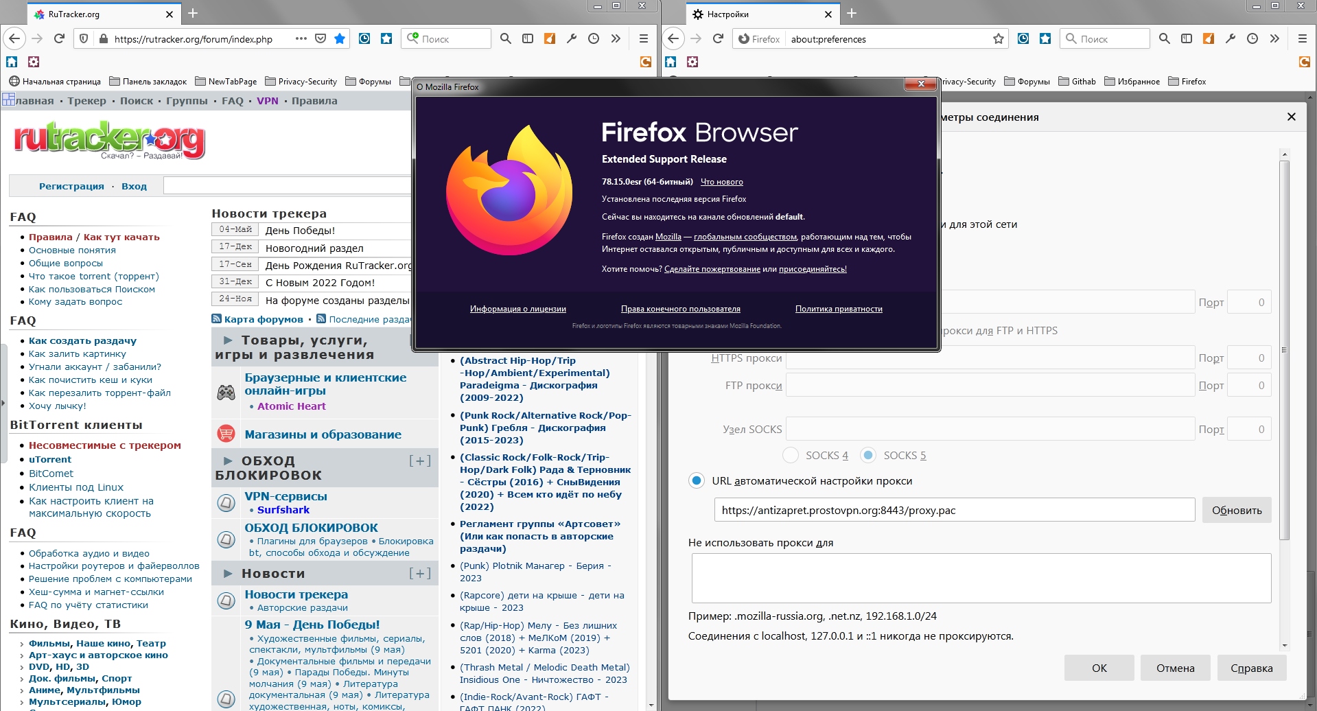Click the Обновить button
The width and height of the screenshot is (1317, 711).
[x=1237, y=510]
